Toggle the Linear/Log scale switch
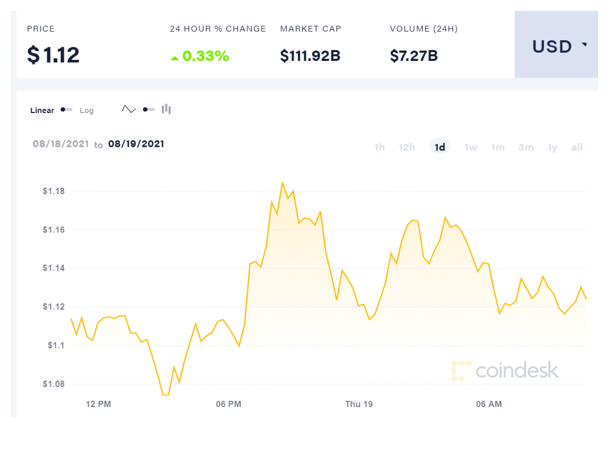609x450 pixels. 67,110
